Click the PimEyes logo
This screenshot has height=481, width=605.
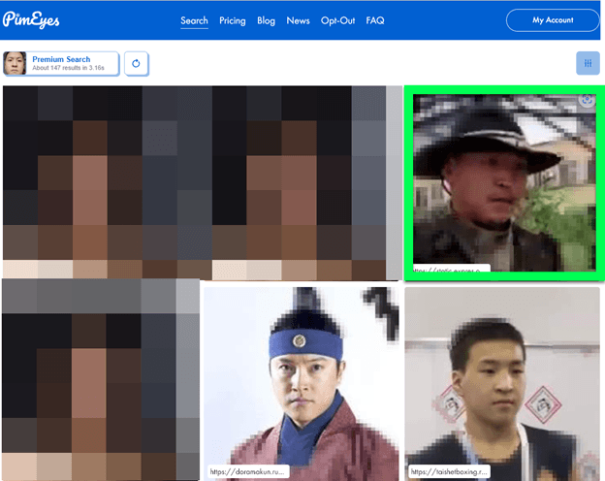[34, 19]
